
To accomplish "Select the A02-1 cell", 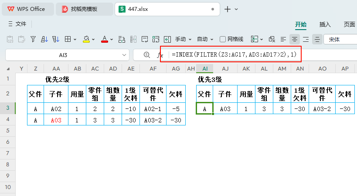I will point(153,109).
